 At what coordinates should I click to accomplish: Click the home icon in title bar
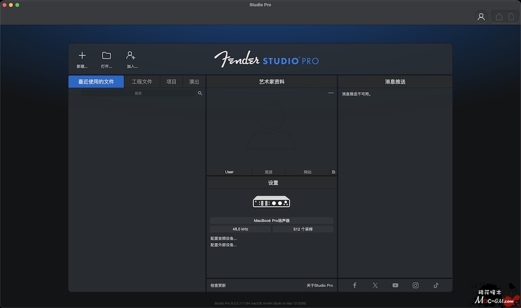coord(499,17)
